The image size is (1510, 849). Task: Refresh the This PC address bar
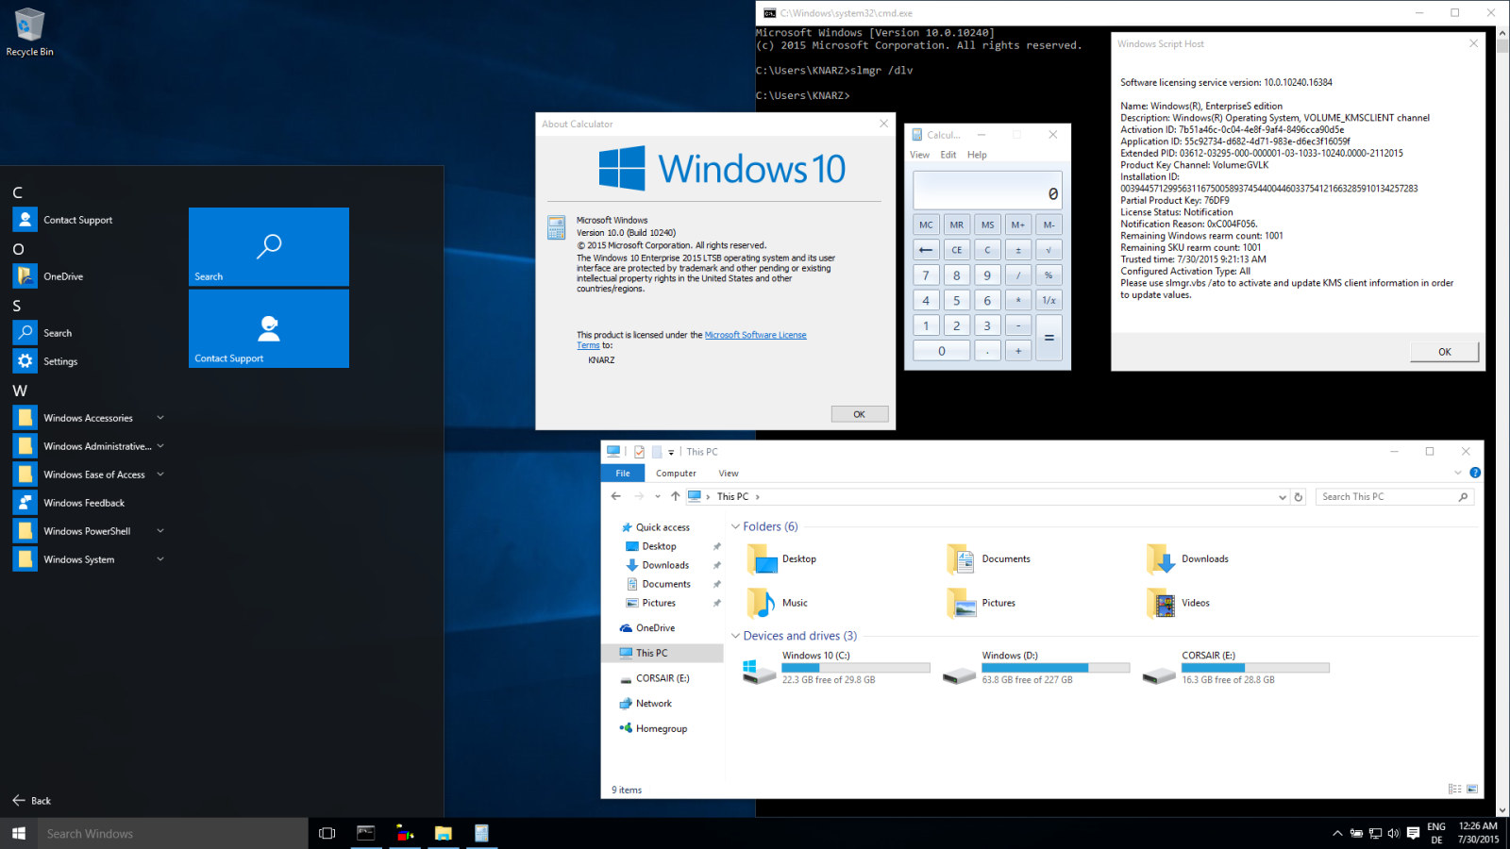(x=1299, y=496)
